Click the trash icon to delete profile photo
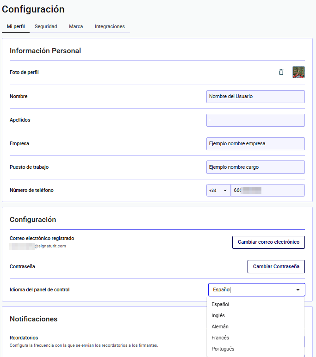 click(281, 72)
